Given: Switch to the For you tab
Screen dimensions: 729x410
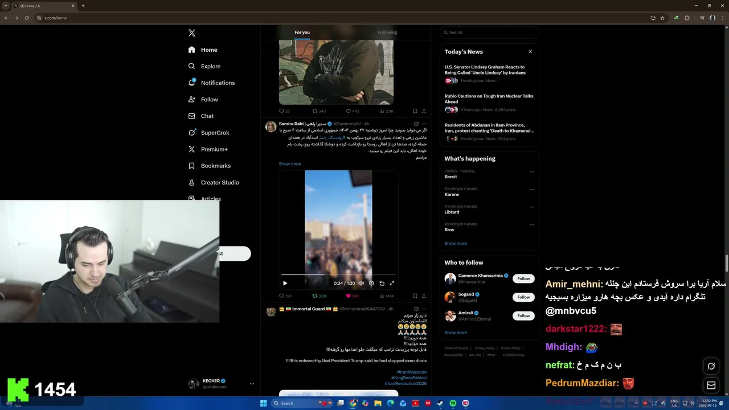Looking at the screenshot, I should (x=302, y=32).
